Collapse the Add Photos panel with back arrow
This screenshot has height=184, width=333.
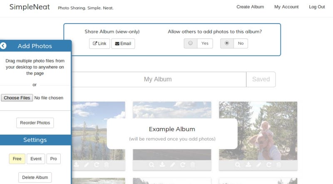point(3,46)
